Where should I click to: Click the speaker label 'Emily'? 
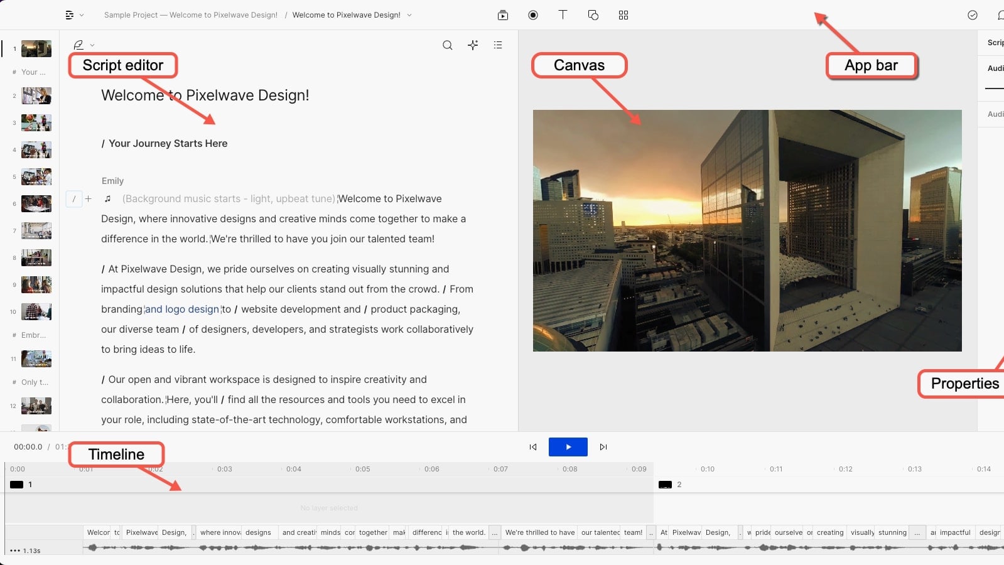112,181
